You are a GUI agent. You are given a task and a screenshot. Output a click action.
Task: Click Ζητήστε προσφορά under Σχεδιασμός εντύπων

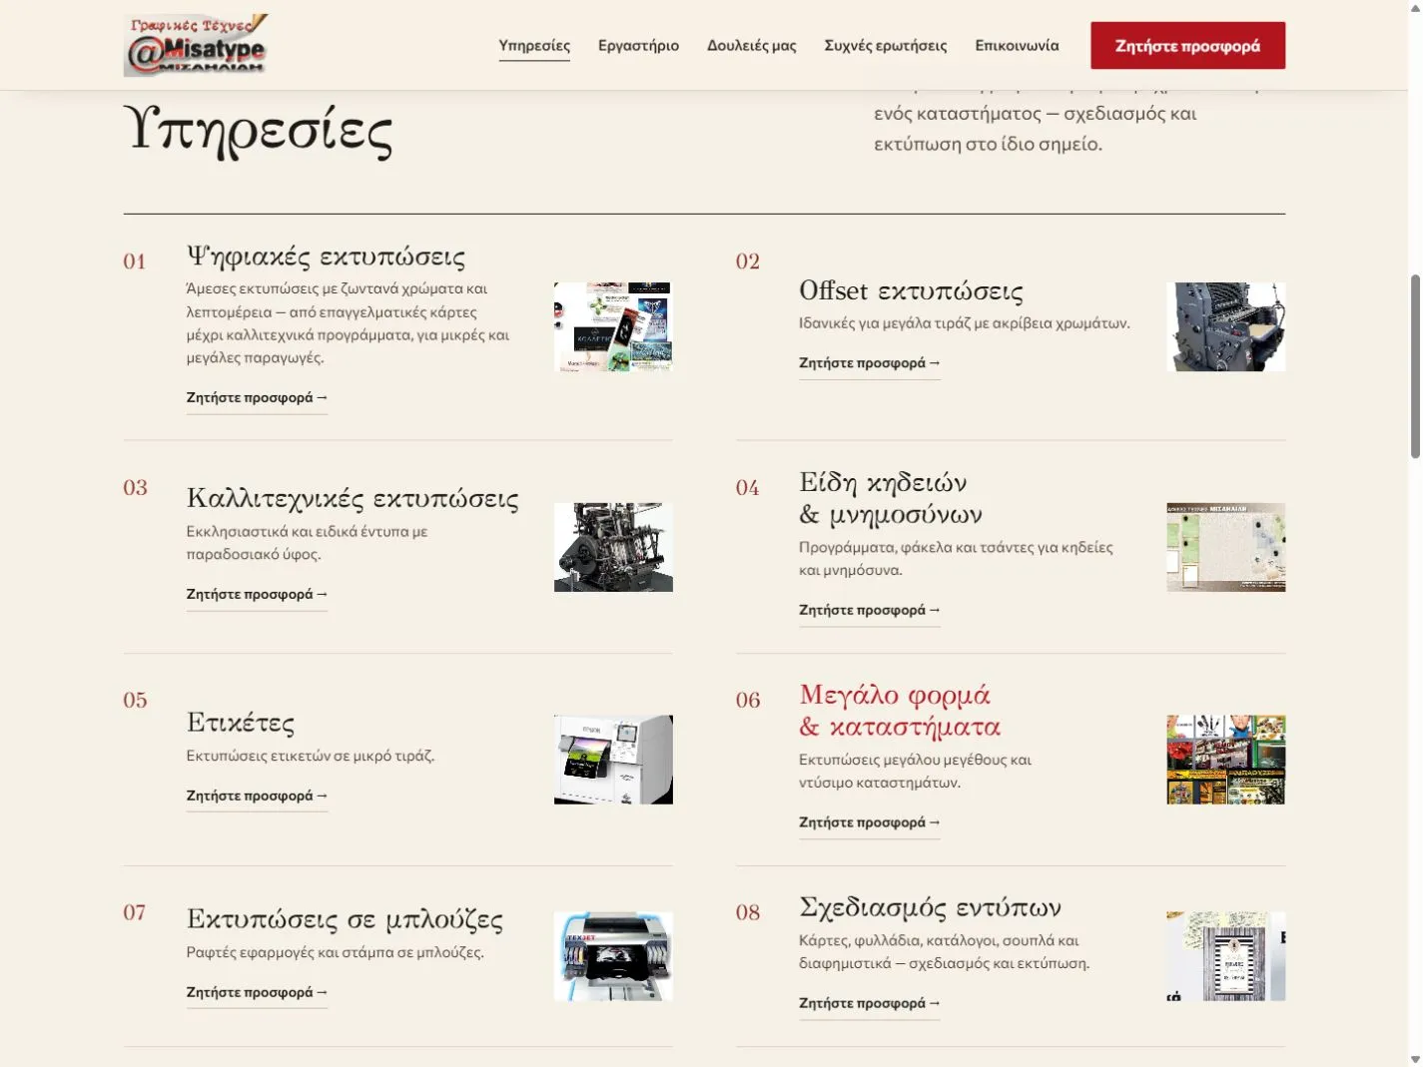click(x=870, y=1003)
